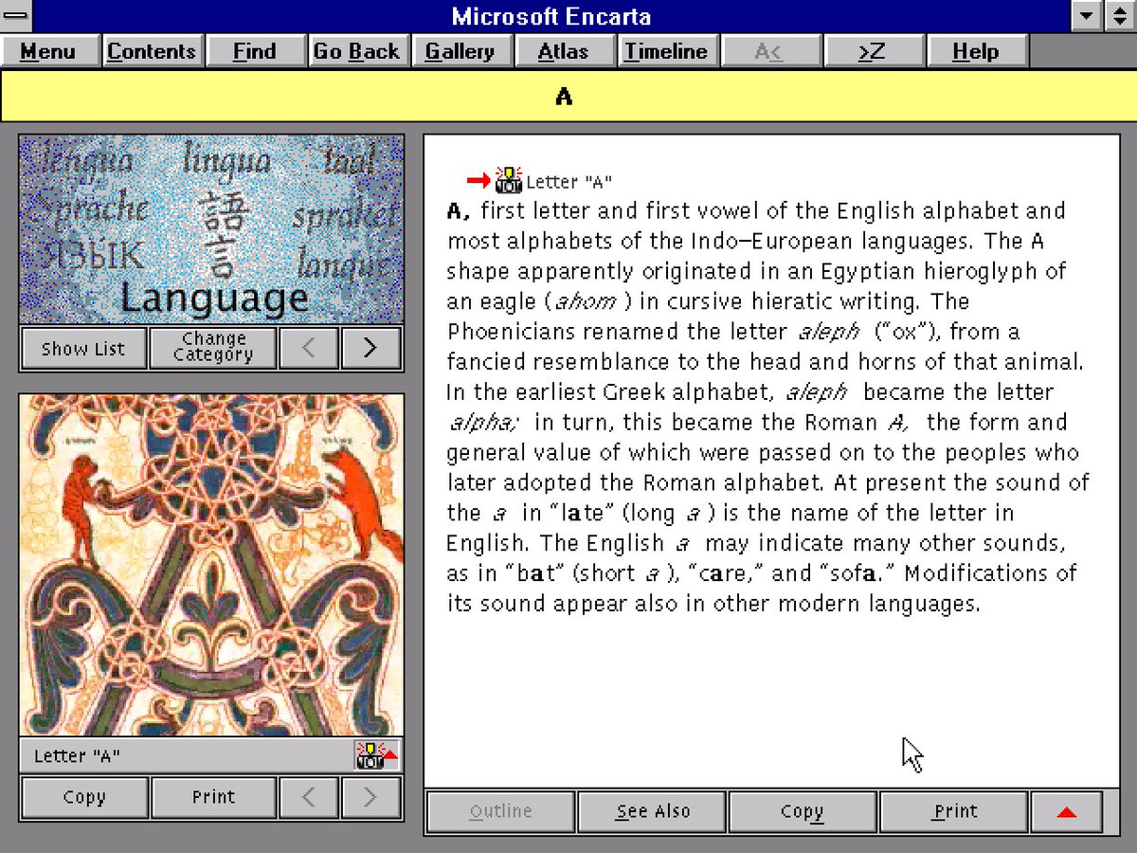
Task: Go Back to the previous article
Action: pos(358,51)
